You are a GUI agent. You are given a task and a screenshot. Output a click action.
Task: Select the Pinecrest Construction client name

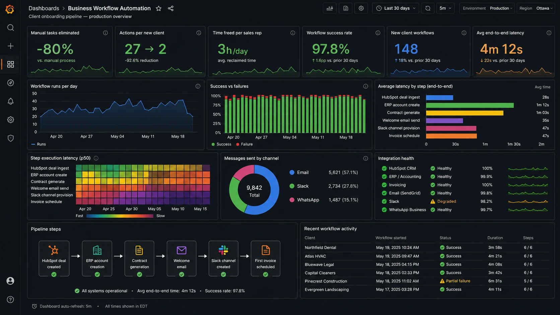pos(326,281)
